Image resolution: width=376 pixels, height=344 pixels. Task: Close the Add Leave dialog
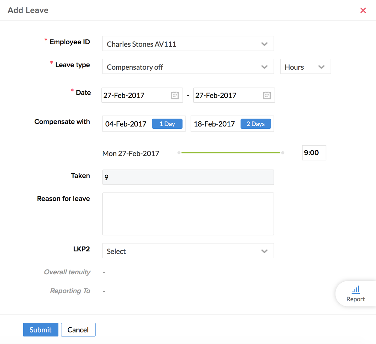pyautogui.click(x=363, y=10)
